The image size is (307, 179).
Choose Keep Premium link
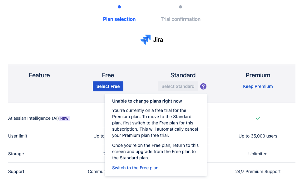point(258,86)
